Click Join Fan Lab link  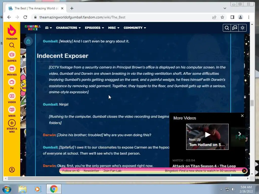pyautogui.click(x=112, y=171)
